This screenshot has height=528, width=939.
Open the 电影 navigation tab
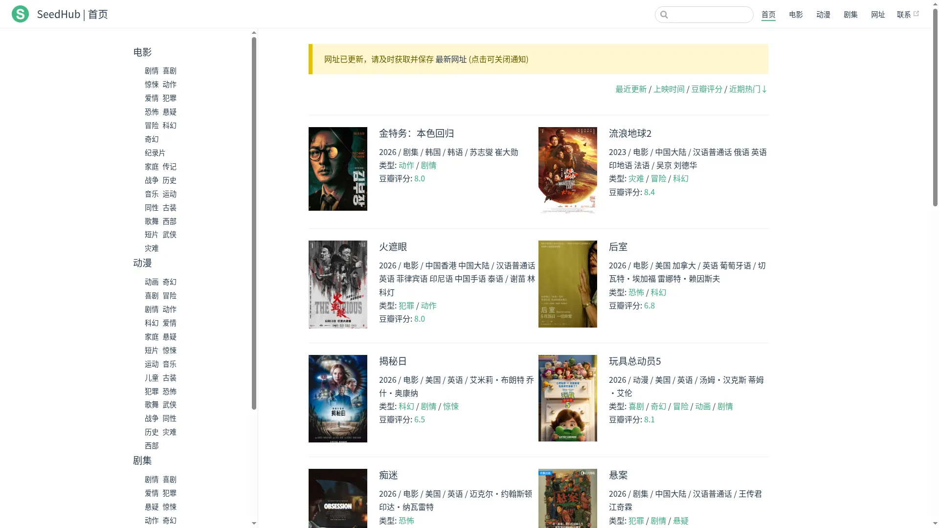[796, 15]
